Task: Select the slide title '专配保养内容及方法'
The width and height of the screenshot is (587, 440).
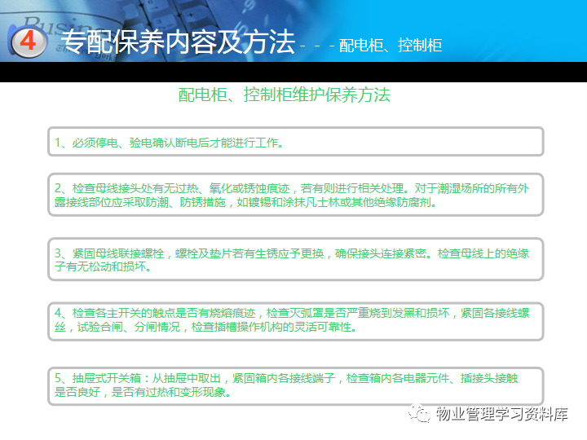Action: pyautogui.click(x=179, y=42)
